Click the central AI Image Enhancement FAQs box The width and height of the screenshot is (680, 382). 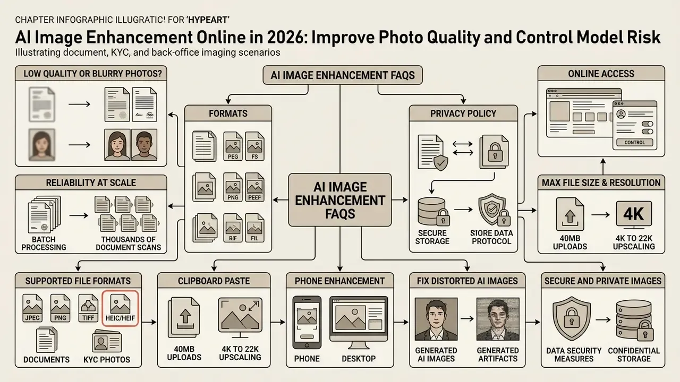click(x=340, y=200)
